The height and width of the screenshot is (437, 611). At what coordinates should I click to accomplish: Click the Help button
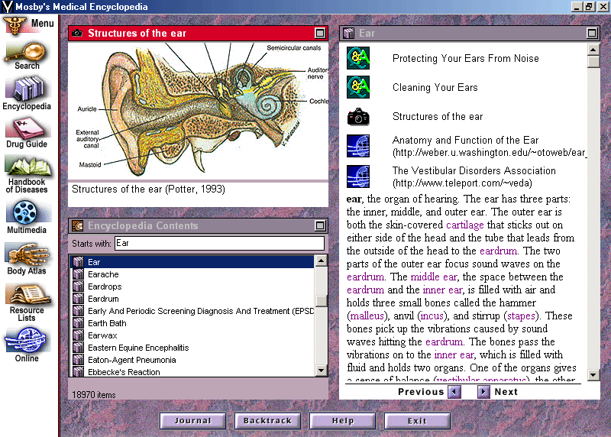342,421
